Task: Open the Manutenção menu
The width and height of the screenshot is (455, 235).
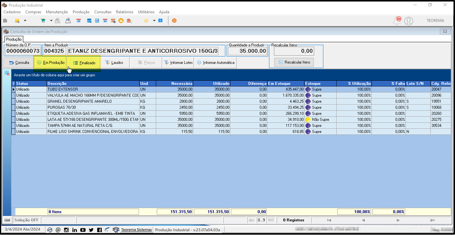Action: pos(57,12)
